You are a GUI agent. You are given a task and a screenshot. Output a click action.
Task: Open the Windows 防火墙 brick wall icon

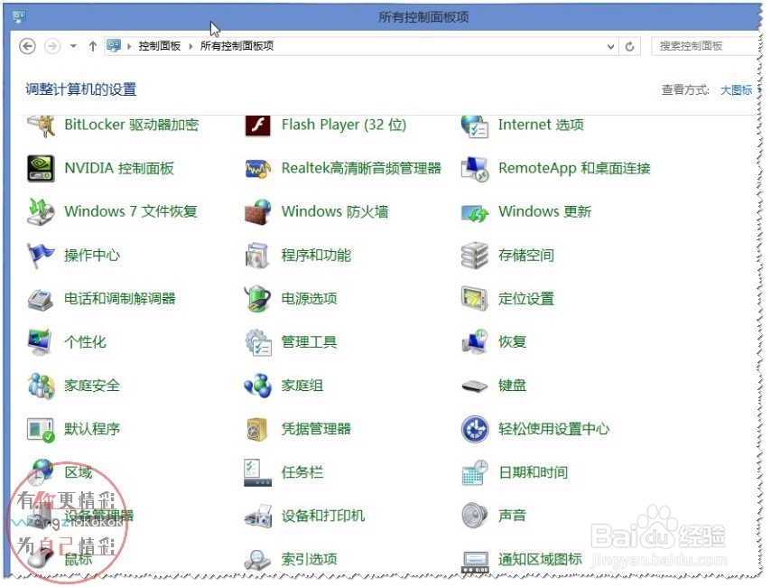(x=257, y=212)
